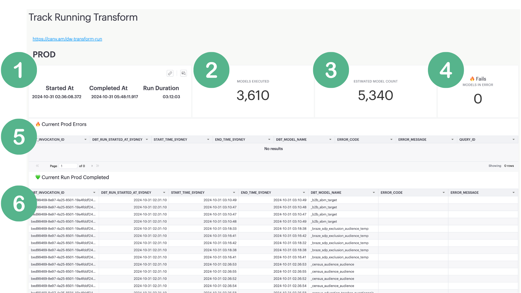The width and height of the screenshot is (521, 293).
Task: Open https://canv.am/dw-transform-run link
Action: pyautogui.click(x=67, y=39)
